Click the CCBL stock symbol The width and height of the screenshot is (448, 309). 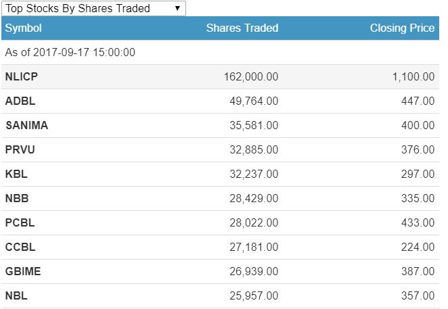[20, 247]
